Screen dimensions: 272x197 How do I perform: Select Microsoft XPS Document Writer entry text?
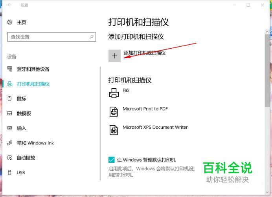[x=155, y=127]
